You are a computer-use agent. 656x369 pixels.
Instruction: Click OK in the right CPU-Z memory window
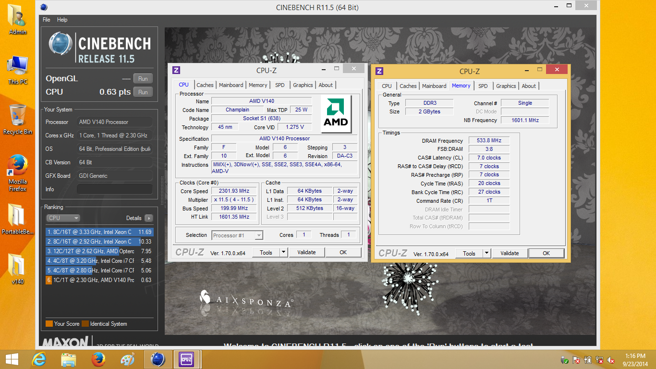[x=546, y=253]
